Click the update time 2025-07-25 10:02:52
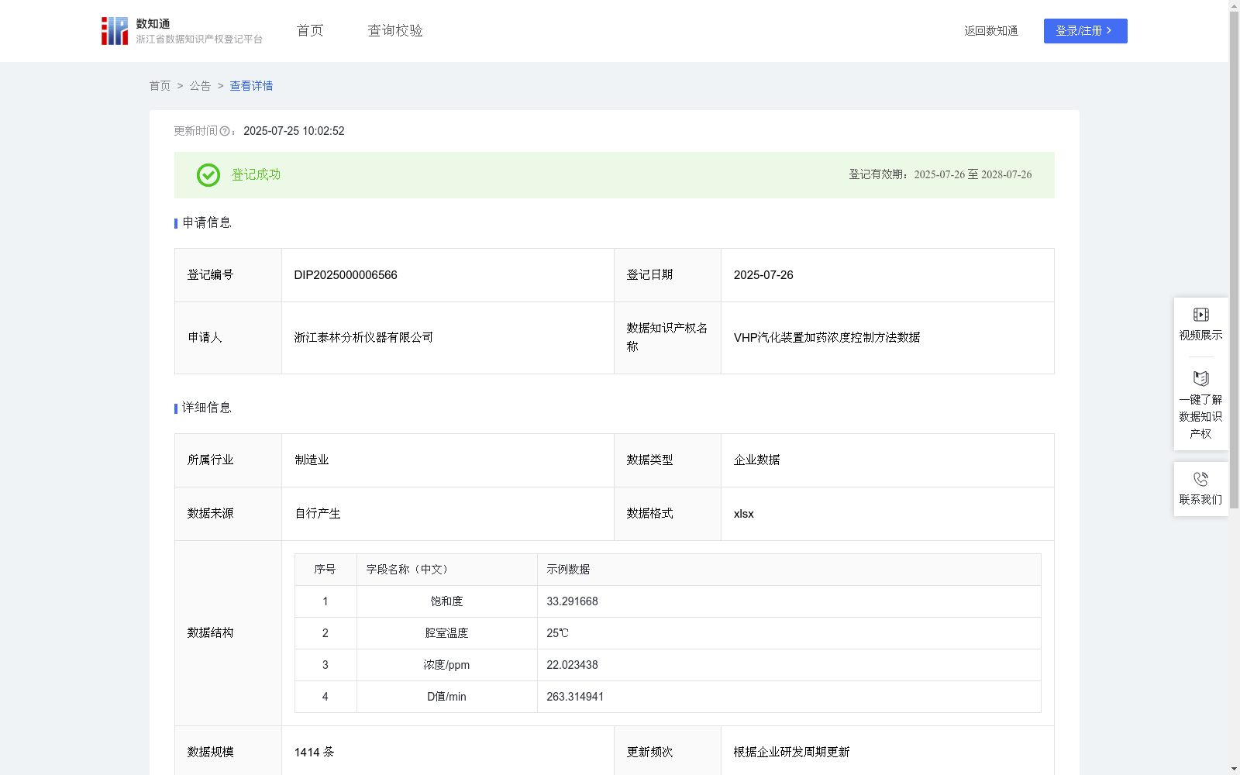This screenshot has height=775, width=1240. coord(294,132)
